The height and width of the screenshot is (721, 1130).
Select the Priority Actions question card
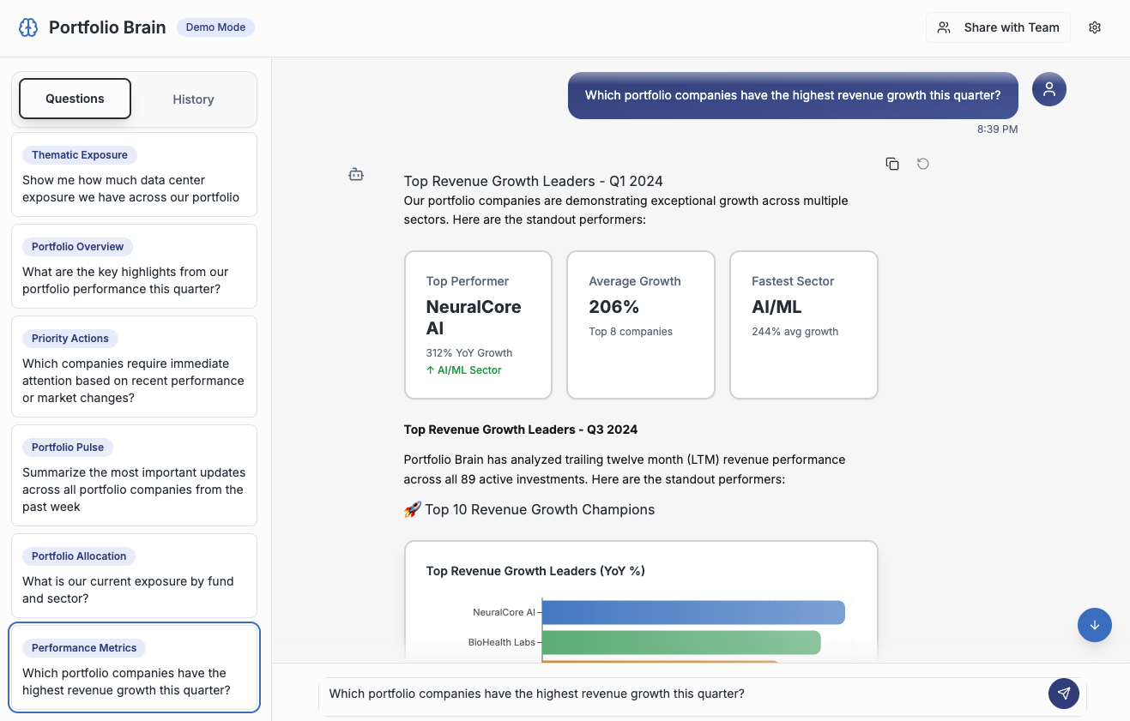pyautogui.click(x=134, y=366)
